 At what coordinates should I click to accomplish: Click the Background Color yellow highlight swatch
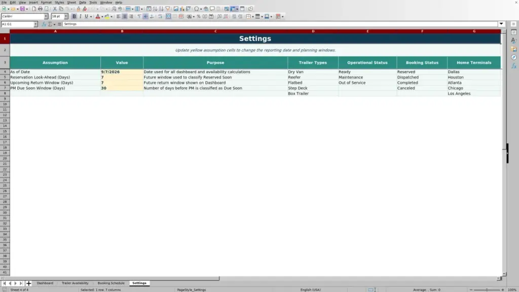(x=107, y=16)
